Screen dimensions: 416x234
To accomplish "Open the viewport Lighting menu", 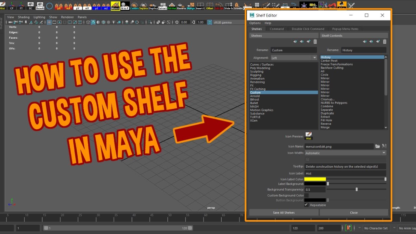I will pos(39,17).
